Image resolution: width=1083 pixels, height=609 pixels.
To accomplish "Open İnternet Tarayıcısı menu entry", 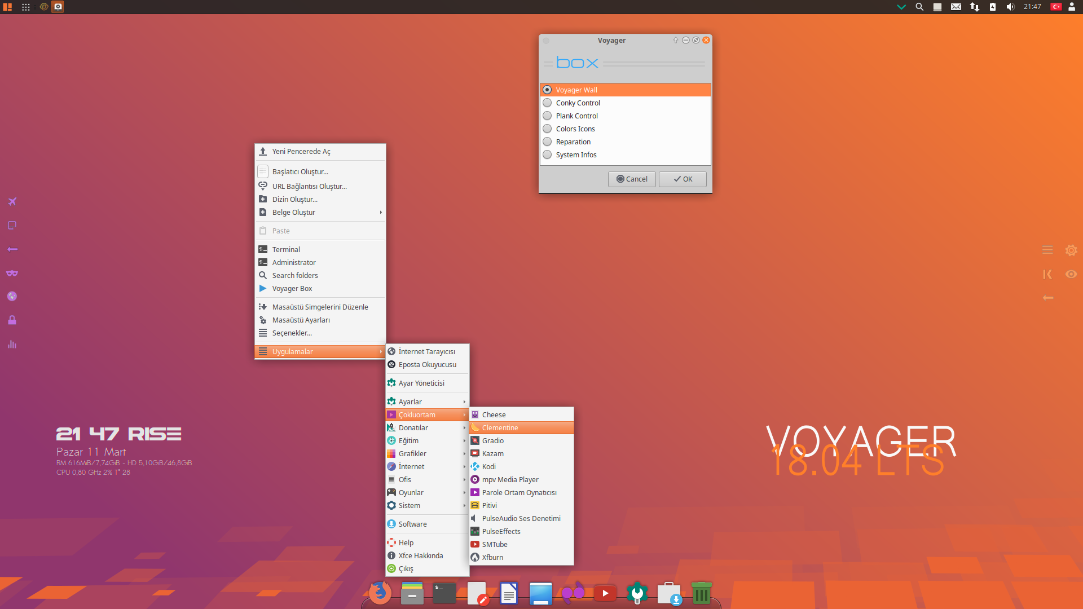I will point(427,351).
